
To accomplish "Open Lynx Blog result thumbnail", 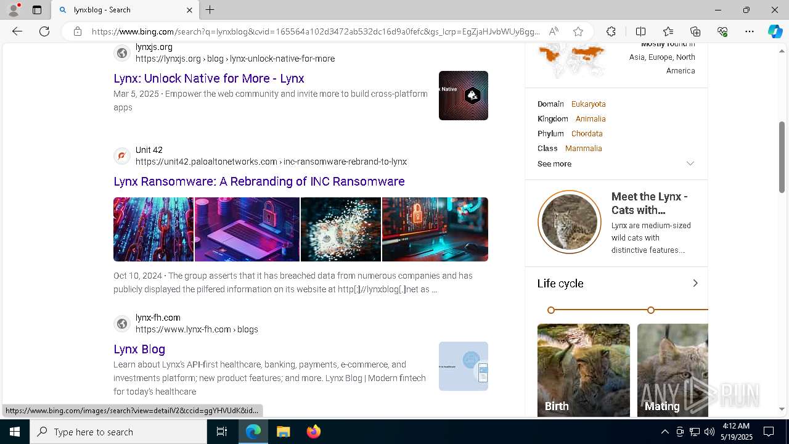I will click(464, 366).
